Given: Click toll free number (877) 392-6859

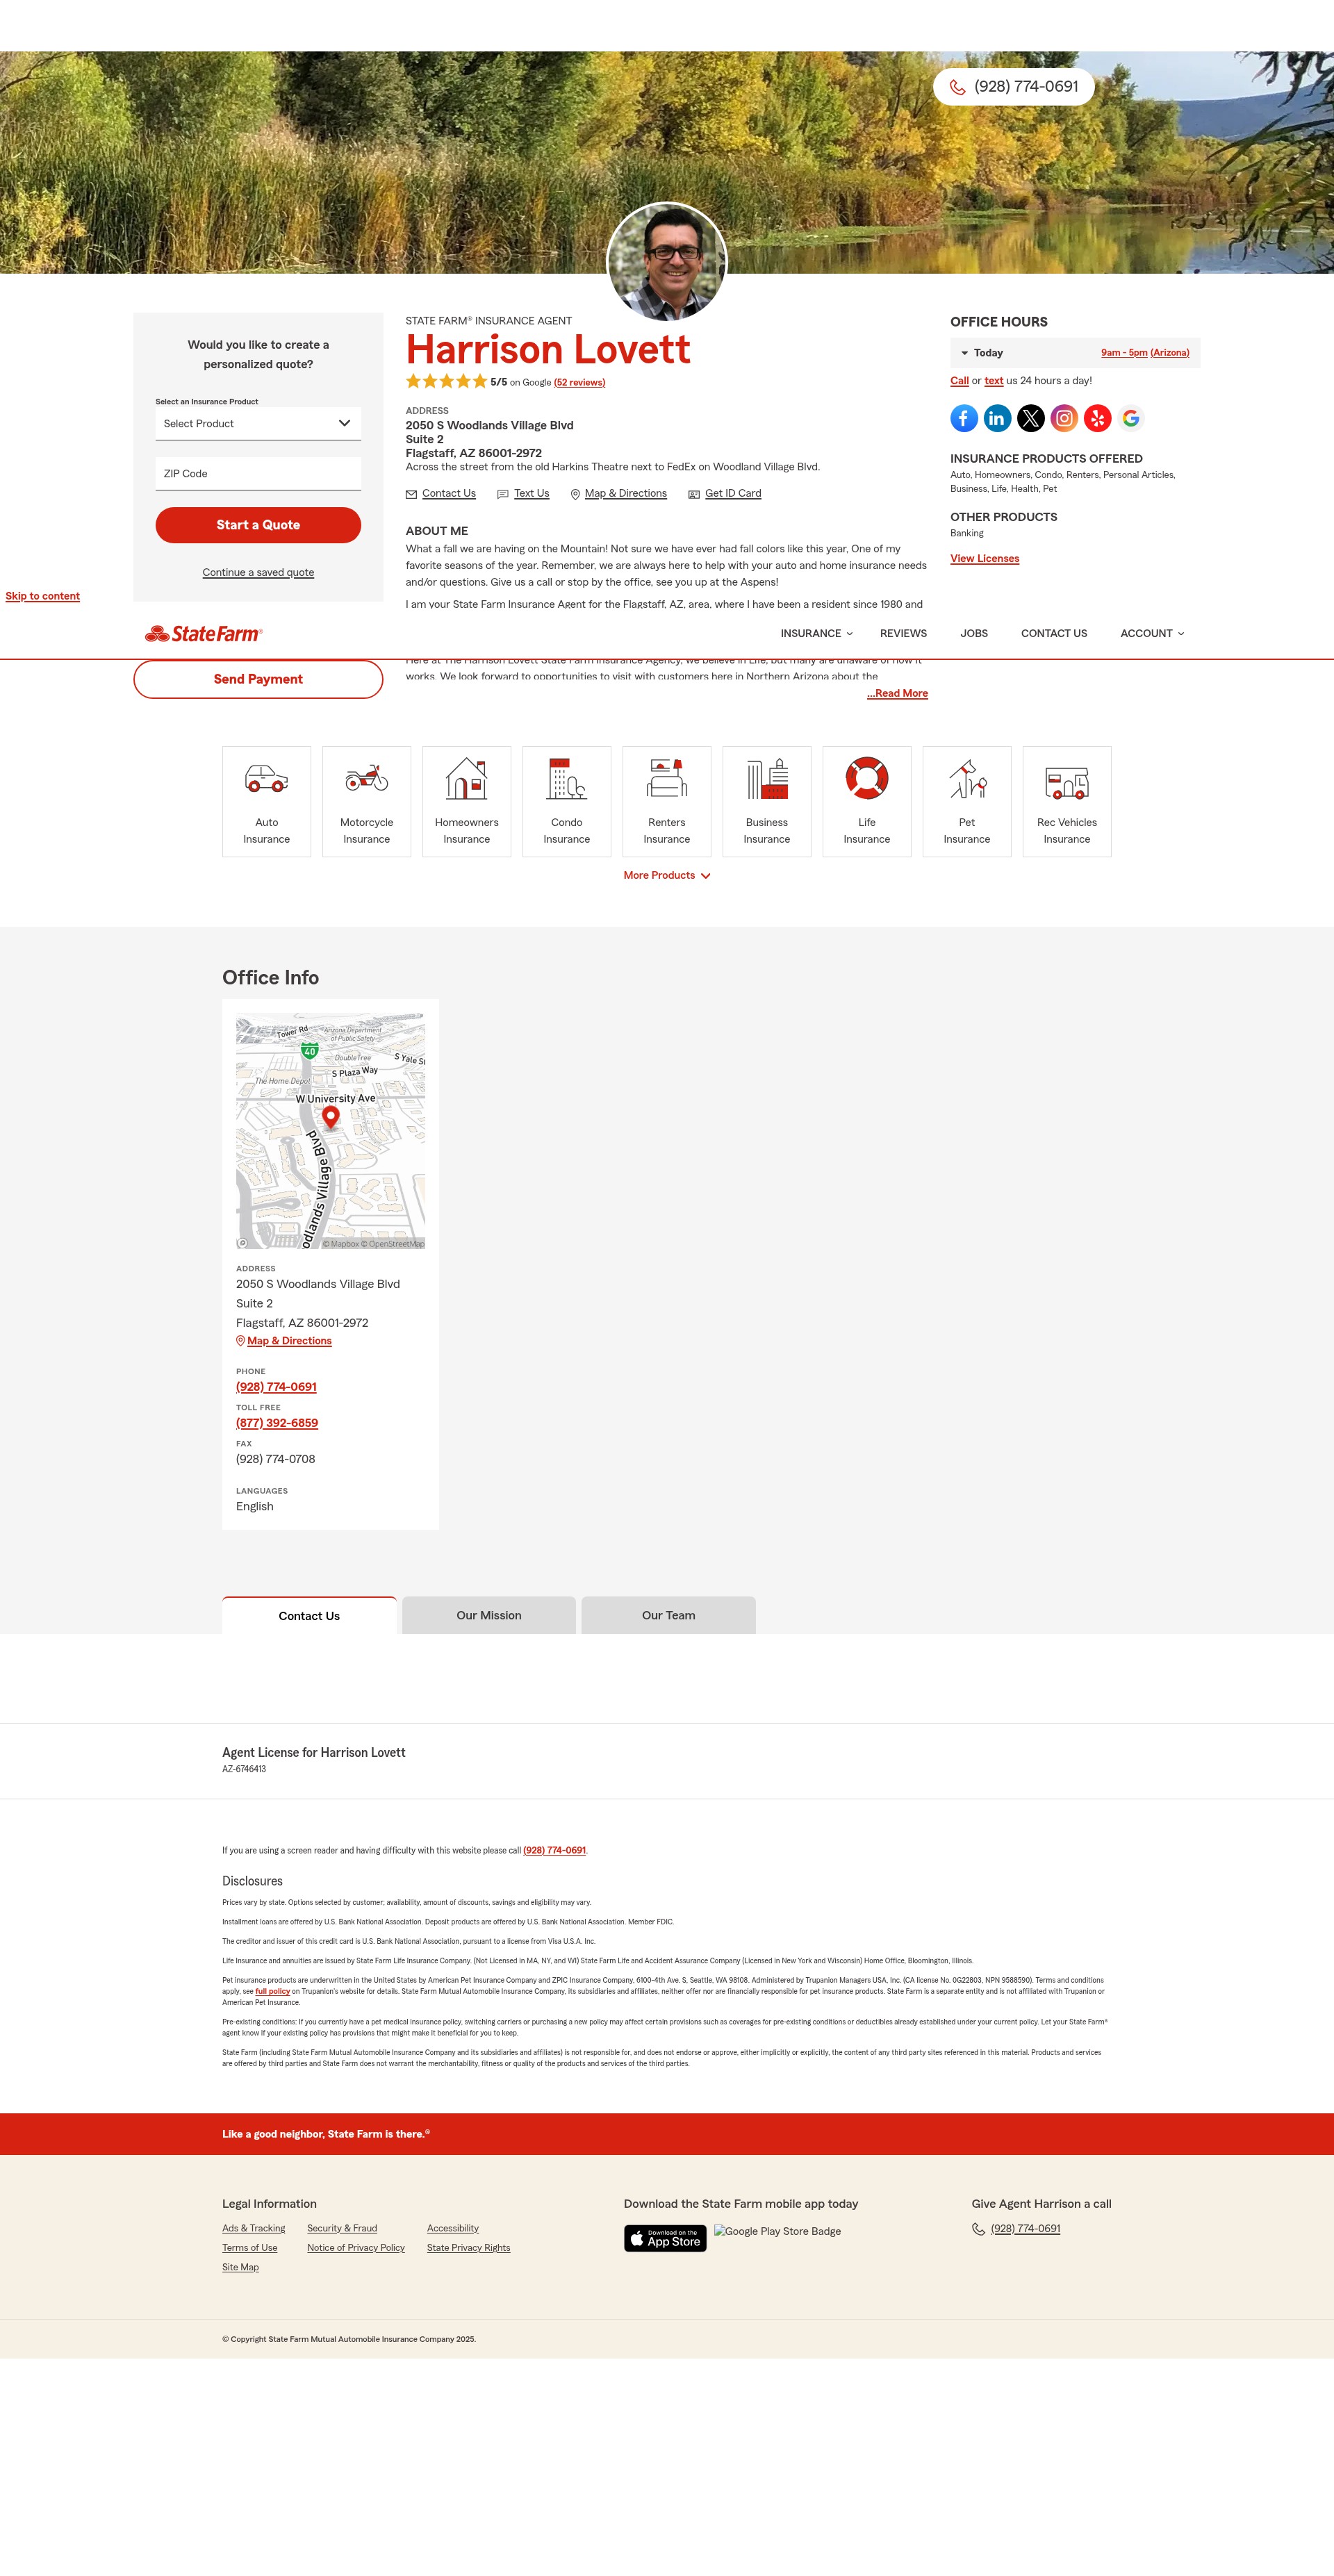Looking at the screenshot, I should tap(277, 1423).
